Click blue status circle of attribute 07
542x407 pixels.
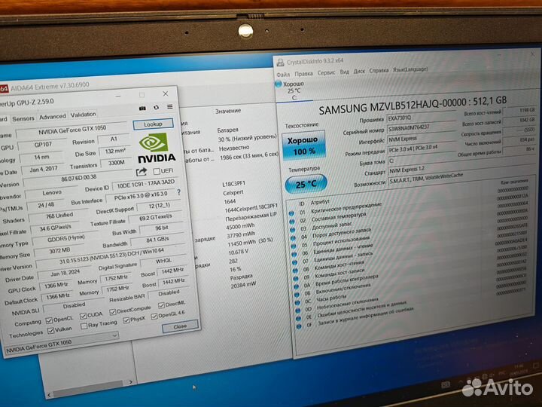295,262
